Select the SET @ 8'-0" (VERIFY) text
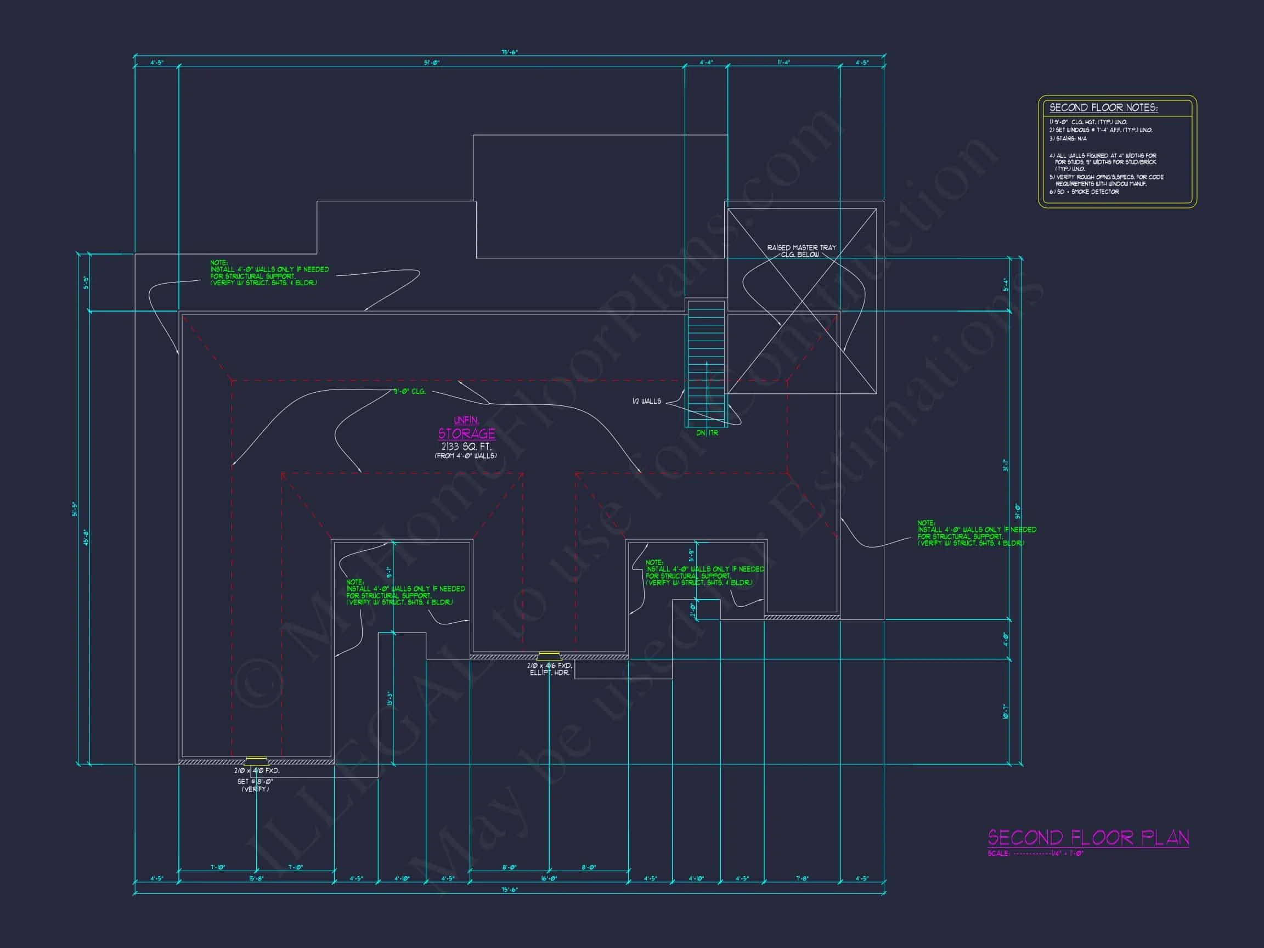The width and height of the screenshot is (1264, 948). pos(255,785)
